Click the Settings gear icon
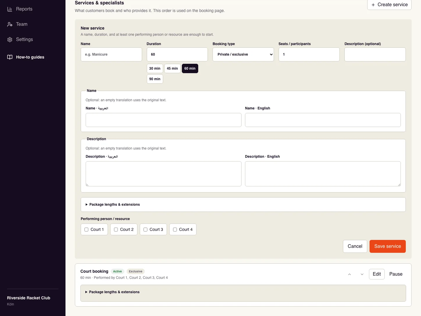 tap(10, 39)
